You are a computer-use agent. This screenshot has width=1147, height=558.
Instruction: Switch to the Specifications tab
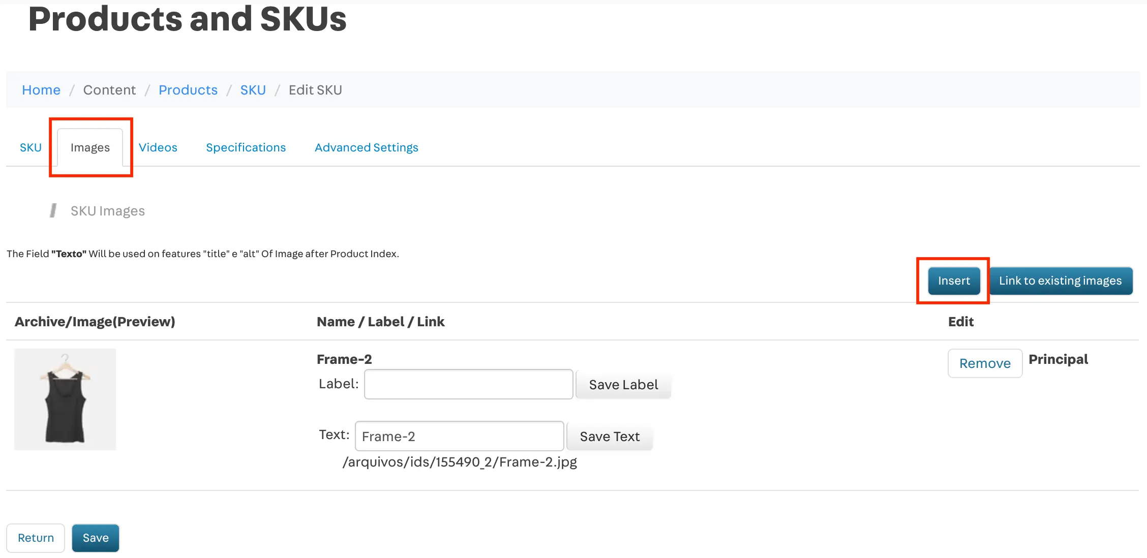click(x=246, y=147)
